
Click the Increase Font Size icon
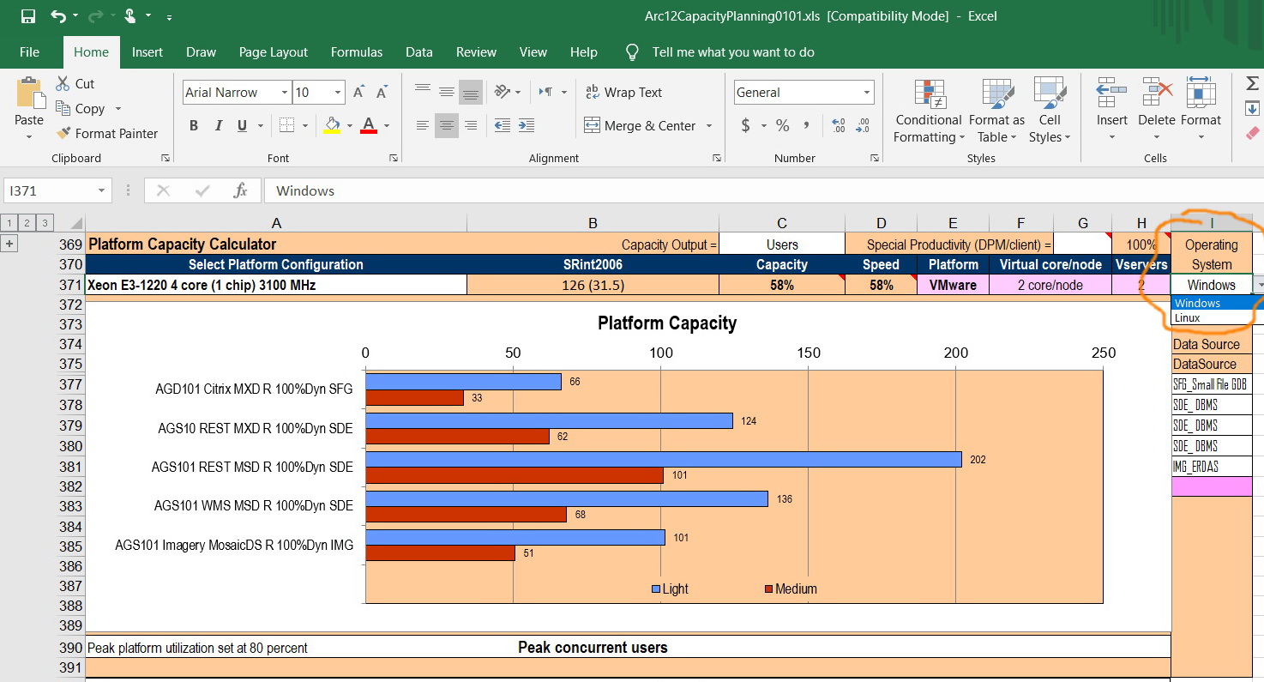pos(359,93)
